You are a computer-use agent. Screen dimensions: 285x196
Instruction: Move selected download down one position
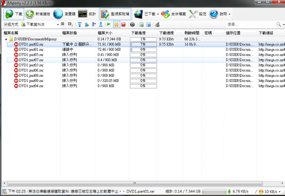93,25
